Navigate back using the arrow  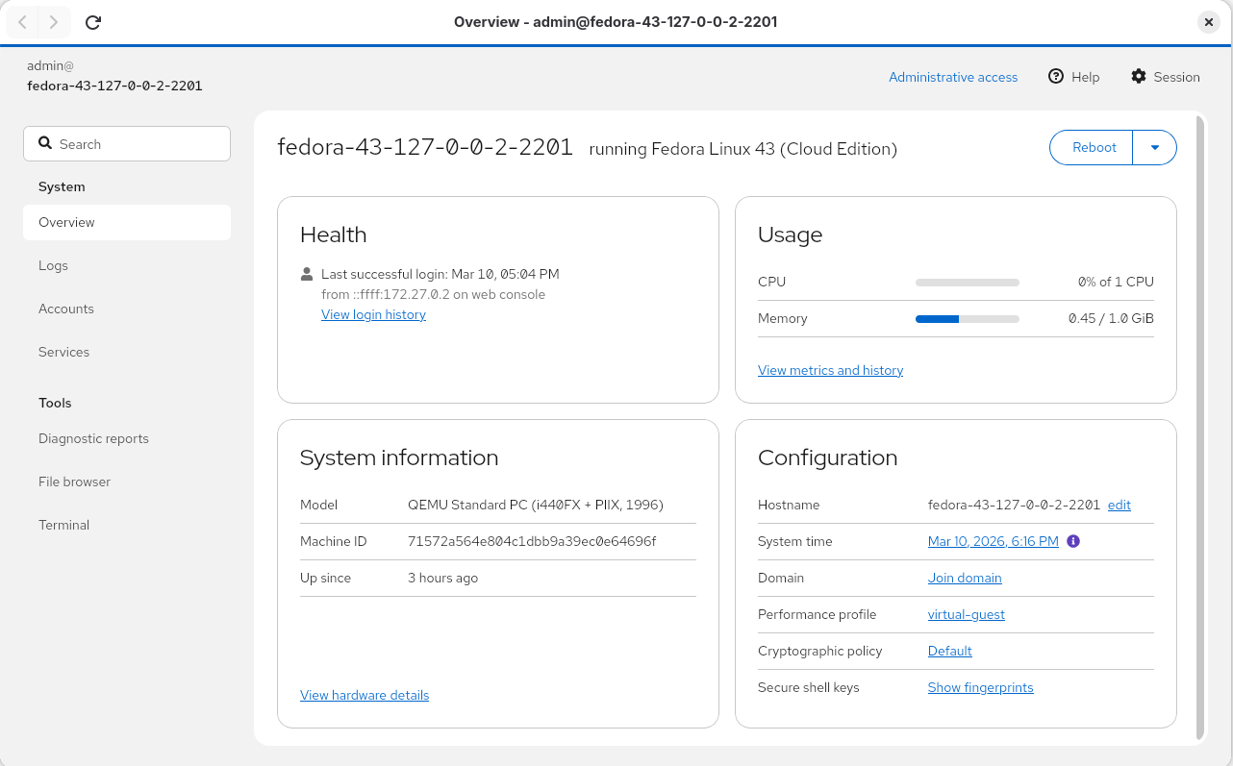(x=21, y=22)
